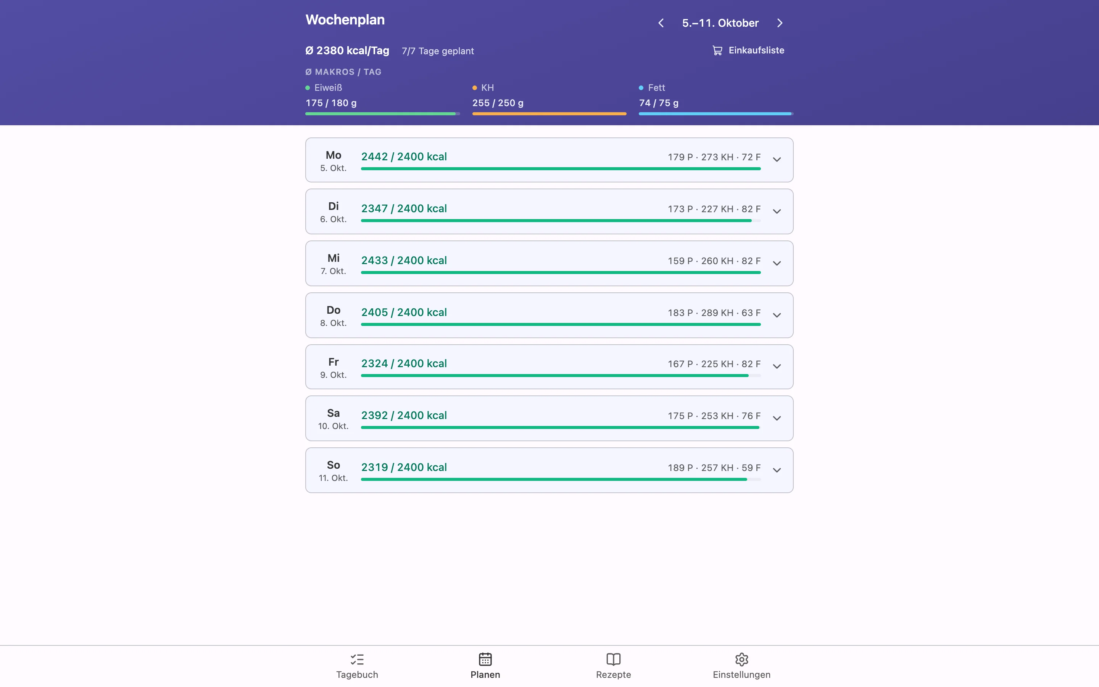Switch to the Einstellungen tab label
This screenshot has width=1099, height=687.
click(741, 675)
